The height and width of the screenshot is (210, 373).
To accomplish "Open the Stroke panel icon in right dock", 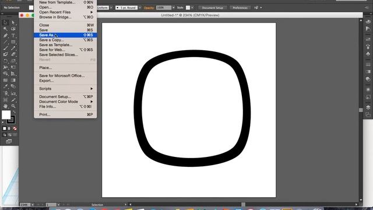I will (368, 64).
